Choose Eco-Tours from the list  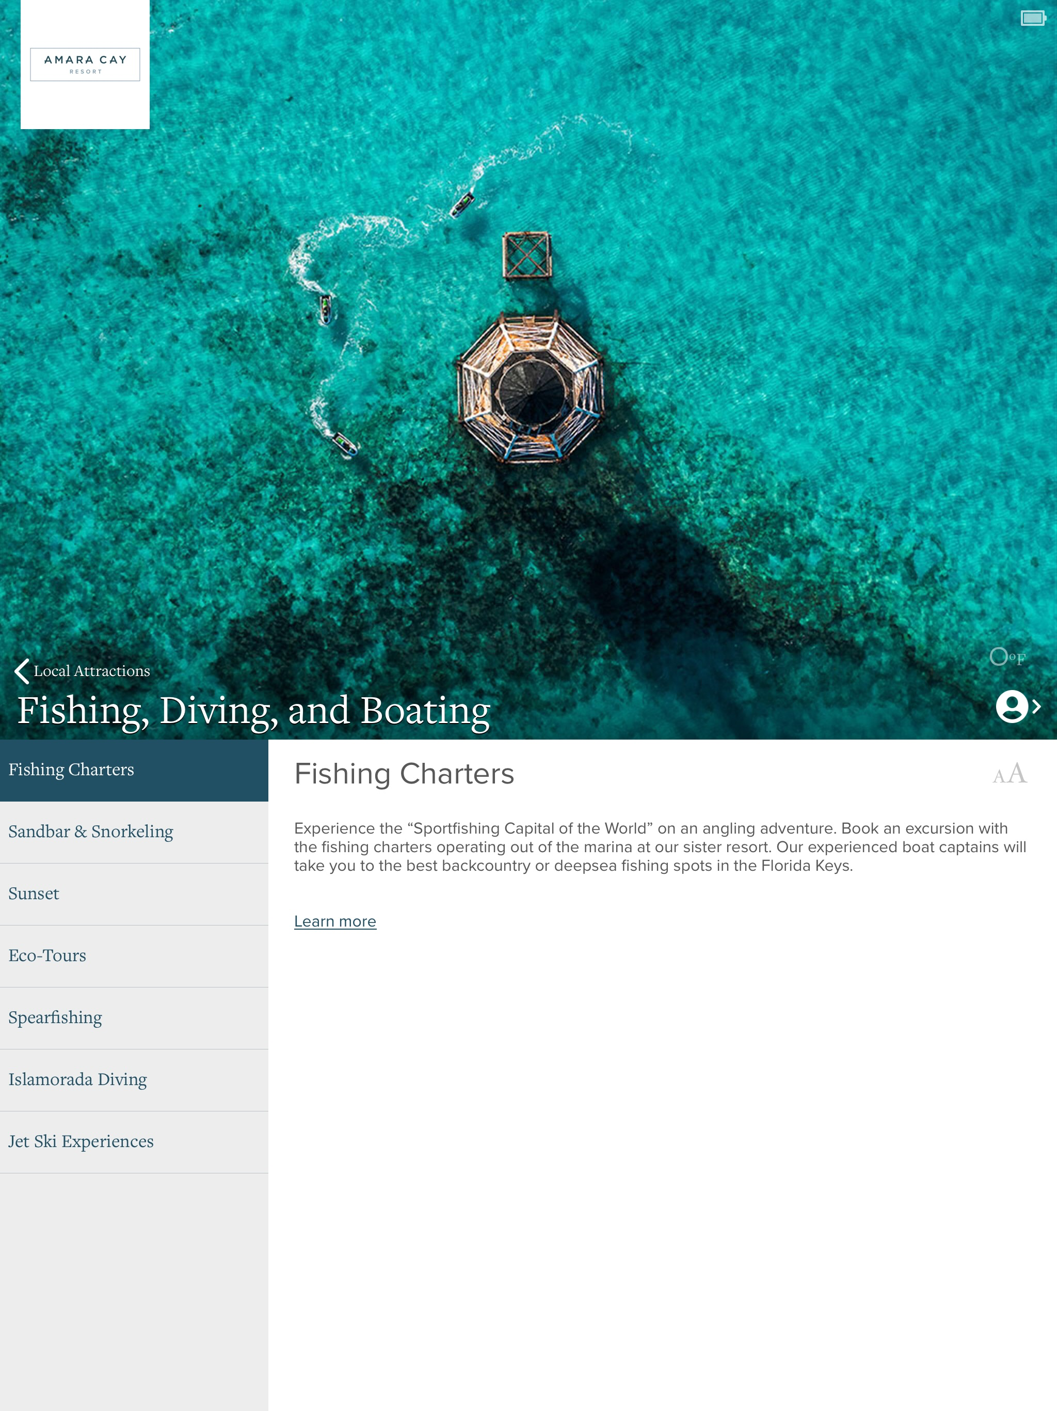[x=134, y=955]
